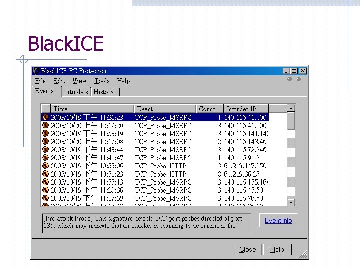Open the View menu

pos(79,81)
